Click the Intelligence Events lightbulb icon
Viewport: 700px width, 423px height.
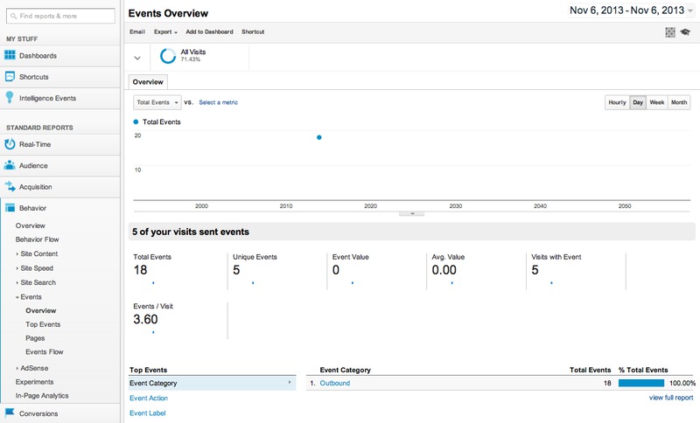[x=10, y=98]
